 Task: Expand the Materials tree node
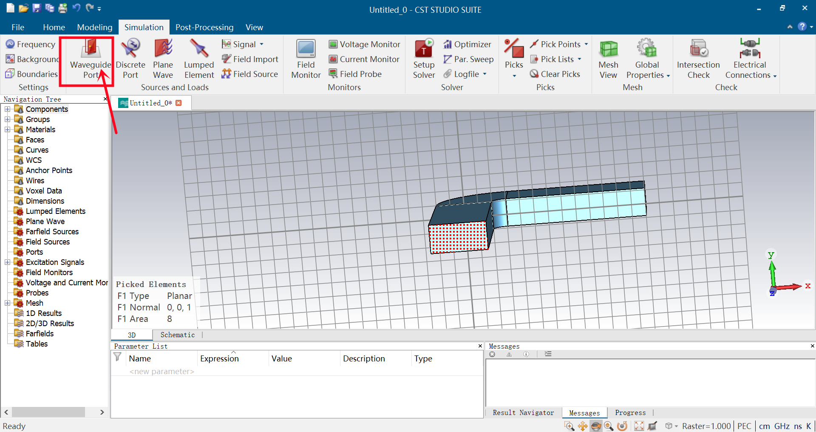[x=7, y=130]
